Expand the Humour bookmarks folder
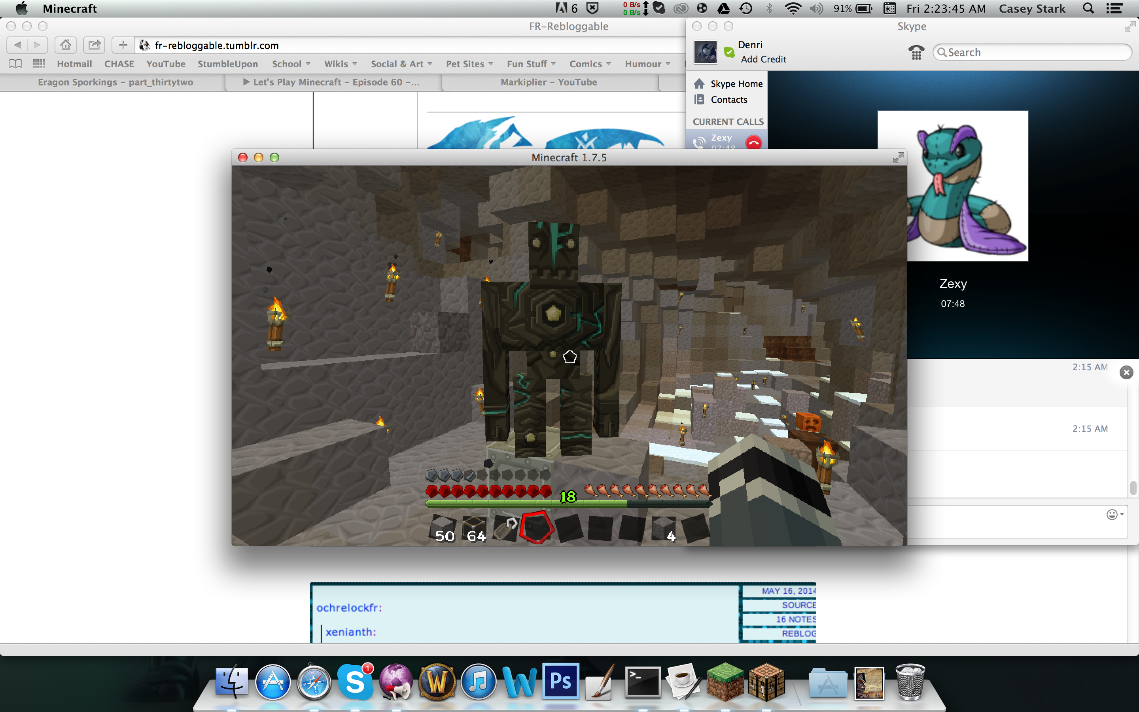 coord(648,64)
